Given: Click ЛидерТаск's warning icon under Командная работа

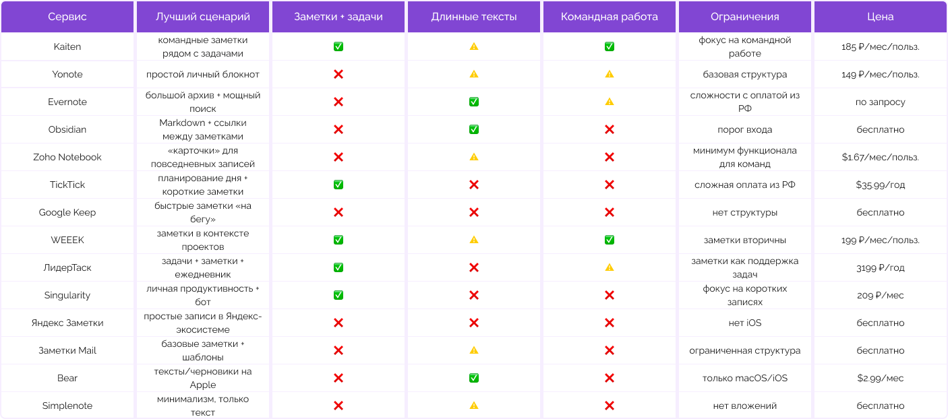Looking at the screenshot, I should (610, 267).
